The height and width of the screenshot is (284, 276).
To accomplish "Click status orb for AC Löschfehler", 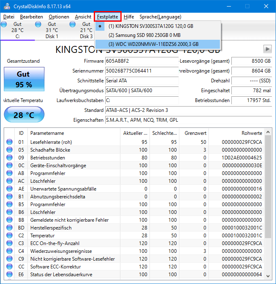I will (x=9, y=181).
